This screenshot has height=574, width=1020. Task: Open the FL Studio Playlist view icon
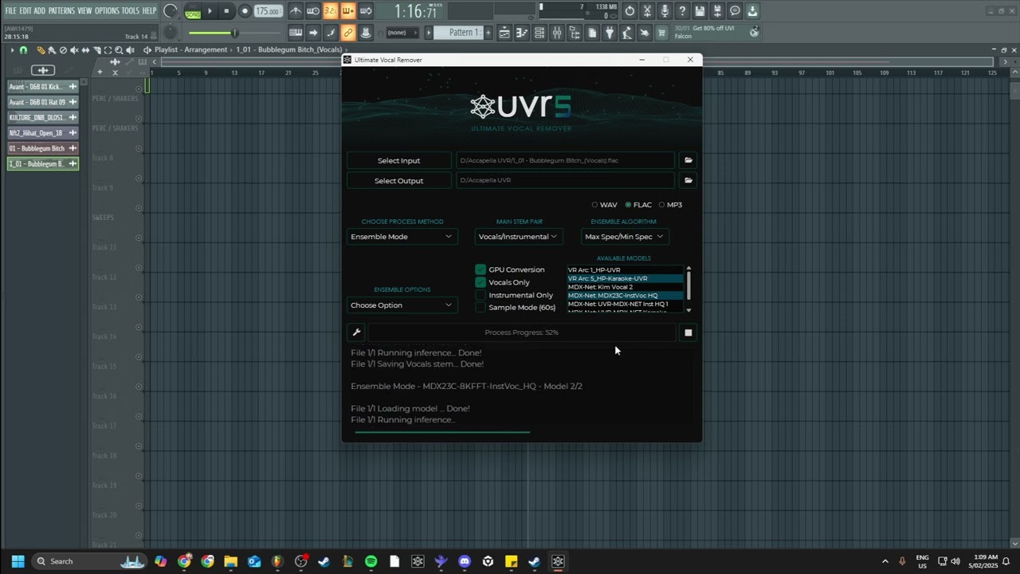504,33
